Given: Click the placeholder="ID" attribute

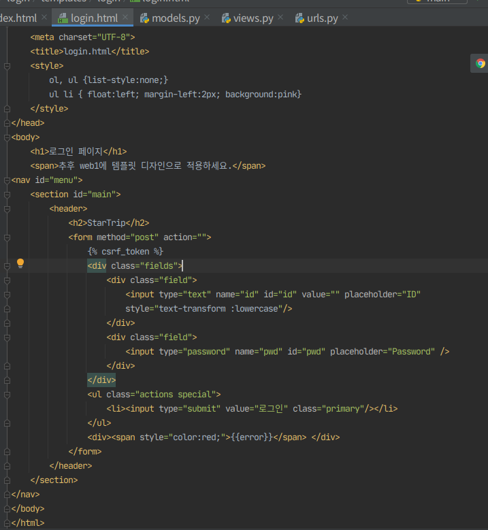Looking at the screenshot, I should 383,295.
